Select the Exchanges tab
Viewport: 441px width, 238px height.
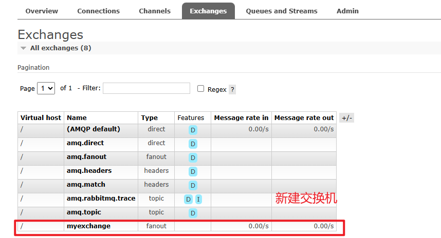click(208, 11)
